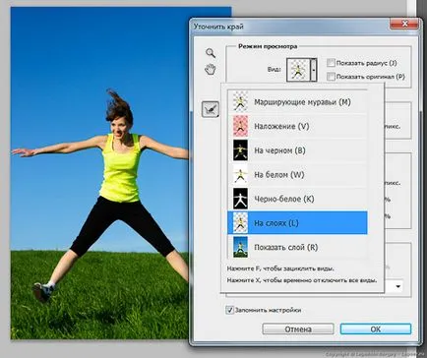Select the Hand pan tool
Image resolution: width=427 pixels, height=358 pixels.
click(211, 69)
